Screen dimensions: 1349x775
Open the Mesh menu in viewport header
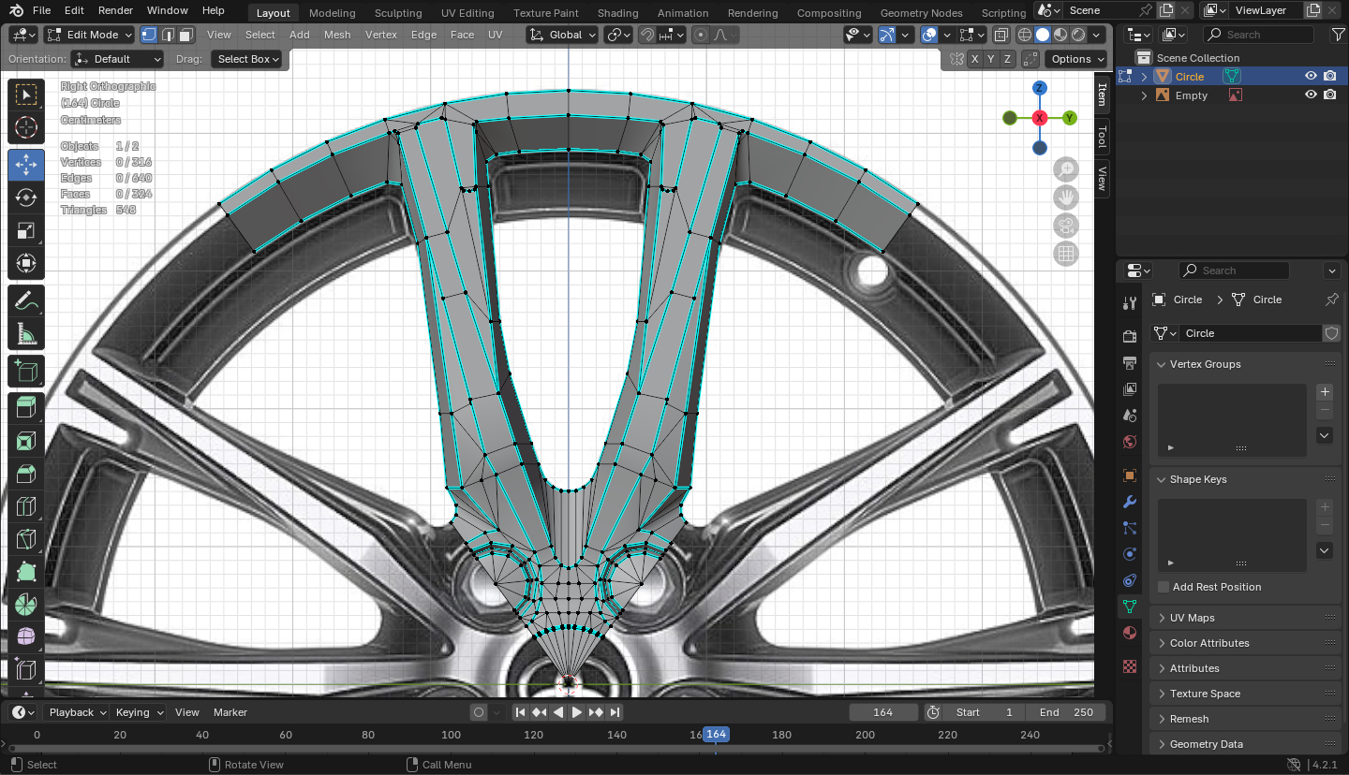(337, 35)
